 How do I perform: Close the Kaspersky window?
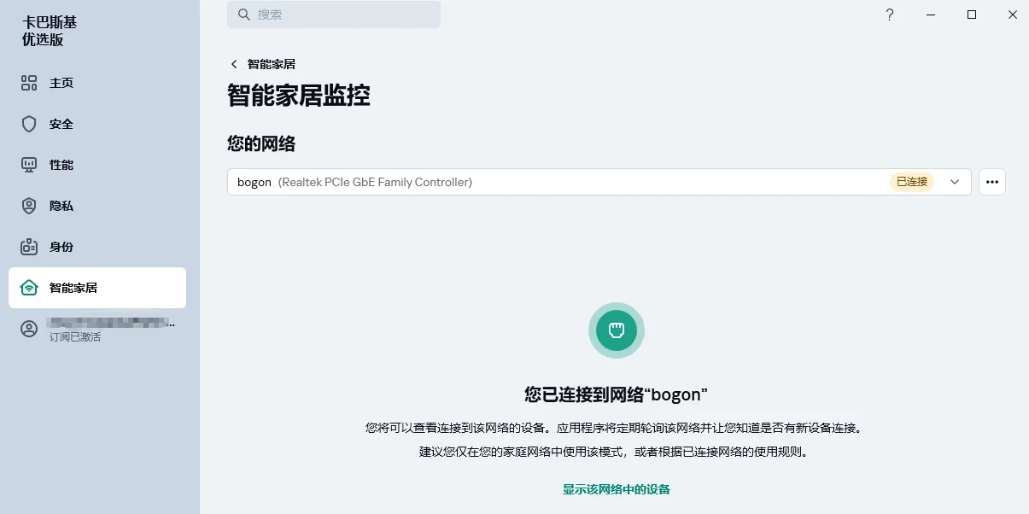(1012, 15)
